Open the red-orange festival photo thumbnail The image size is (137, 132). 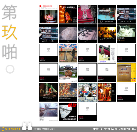click(x=107, y=92)
